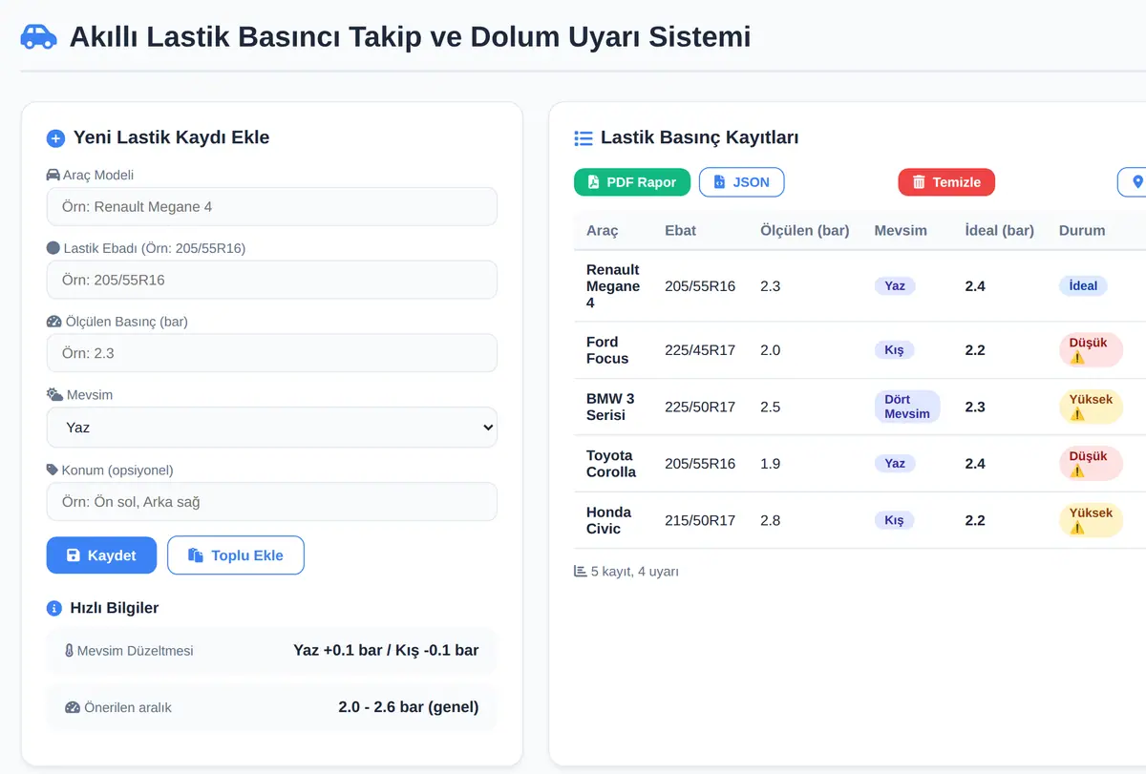The height and width of the screenshot is (774, 1146).
Task: Click the tag icon beside Konum label
Action: (x=53, y=470)
